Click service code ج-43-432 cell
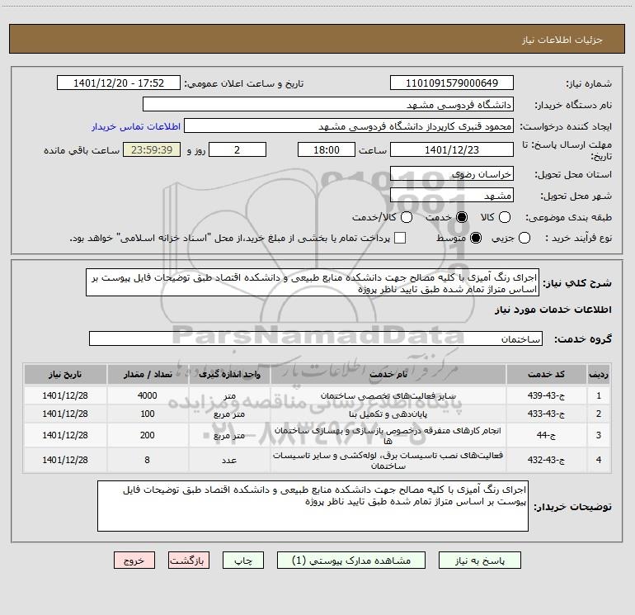This screenshot has height=615, width=635. (546, 460)
